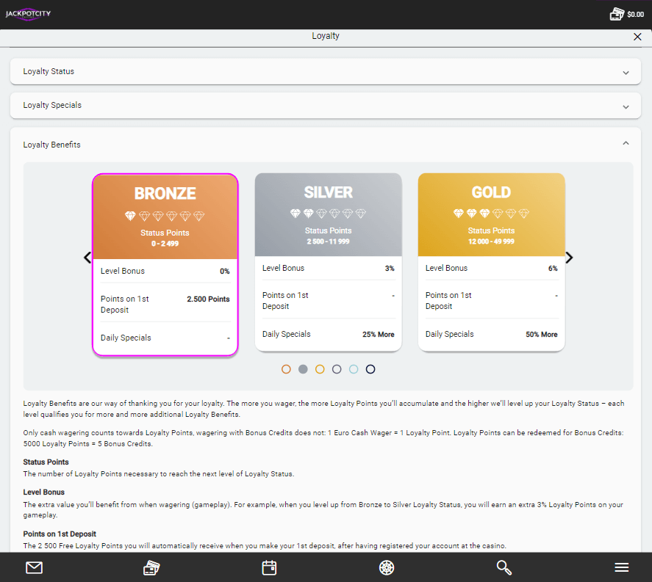Viewport: 652px width, 582px height.
Task: Click the 'Loyalty Specials' section title
Action: pos(52,105)
